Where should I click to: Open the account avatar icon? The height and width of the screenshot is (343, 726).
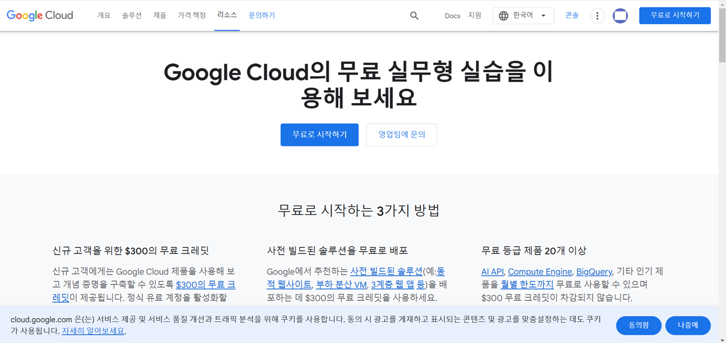pos(620,16)
